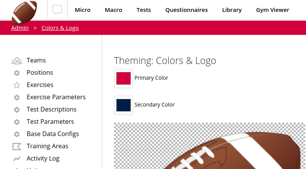306x169 pixels.
Task: Open the navy Secondary Color swatch
Action: tap(124, 105)
